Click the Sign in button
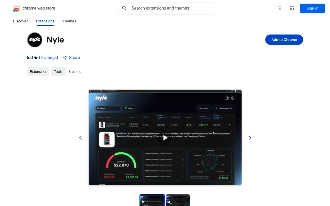Screen dimensions: 330x206 (x=312, y=8)
